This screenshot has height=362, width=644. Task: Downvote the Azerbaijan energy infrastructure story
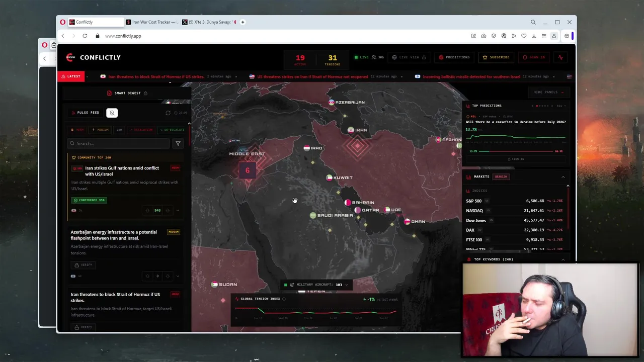point(168,276)
